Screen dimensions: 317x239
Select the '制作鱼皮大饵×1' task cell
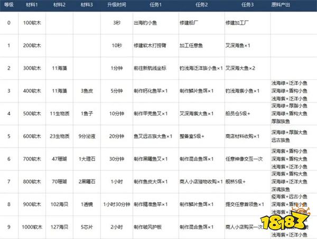(151, 182)
